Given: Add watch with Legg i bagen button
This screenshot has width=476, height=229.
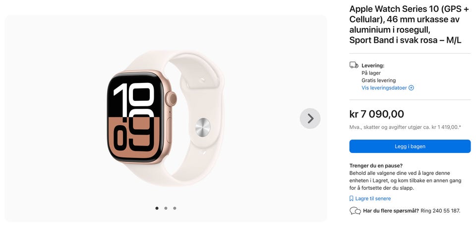Looking at the screenshot, I should coord(410,146).
